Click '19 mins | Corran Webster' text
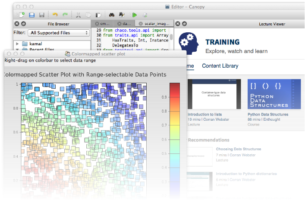Viewport: 305px width, 200px height. coord(208,119)
